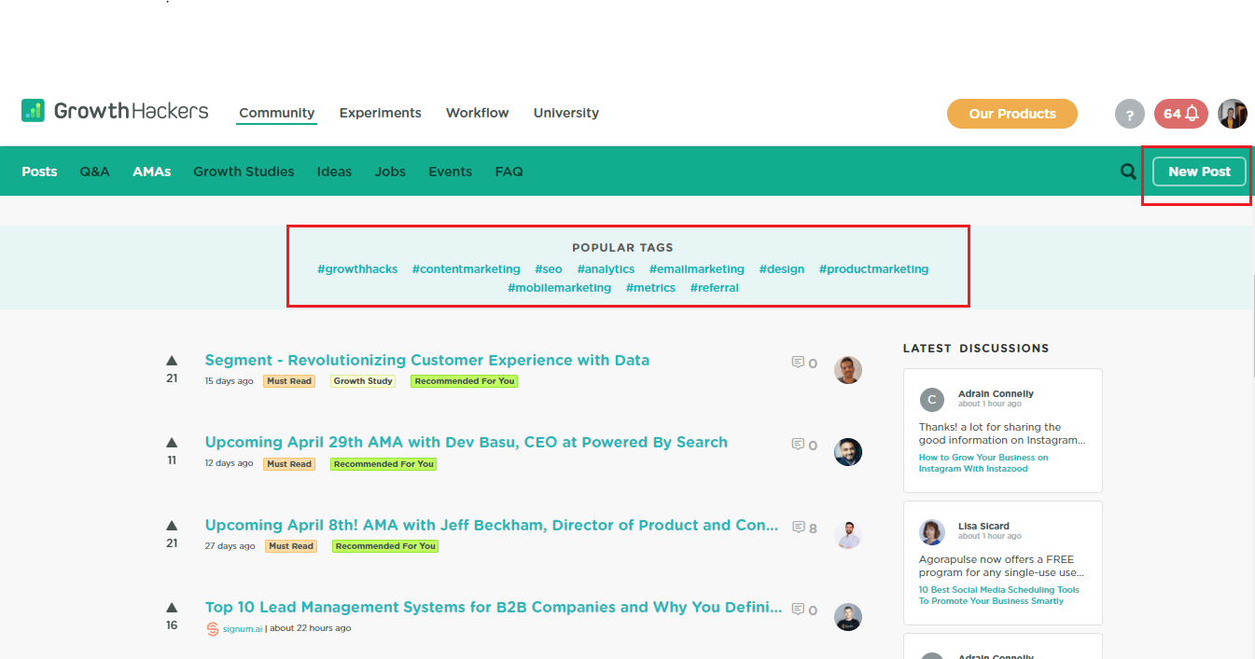Open the help question mark icon
The height and width of the screenshot is (659, 1255).
[1129, 115]
